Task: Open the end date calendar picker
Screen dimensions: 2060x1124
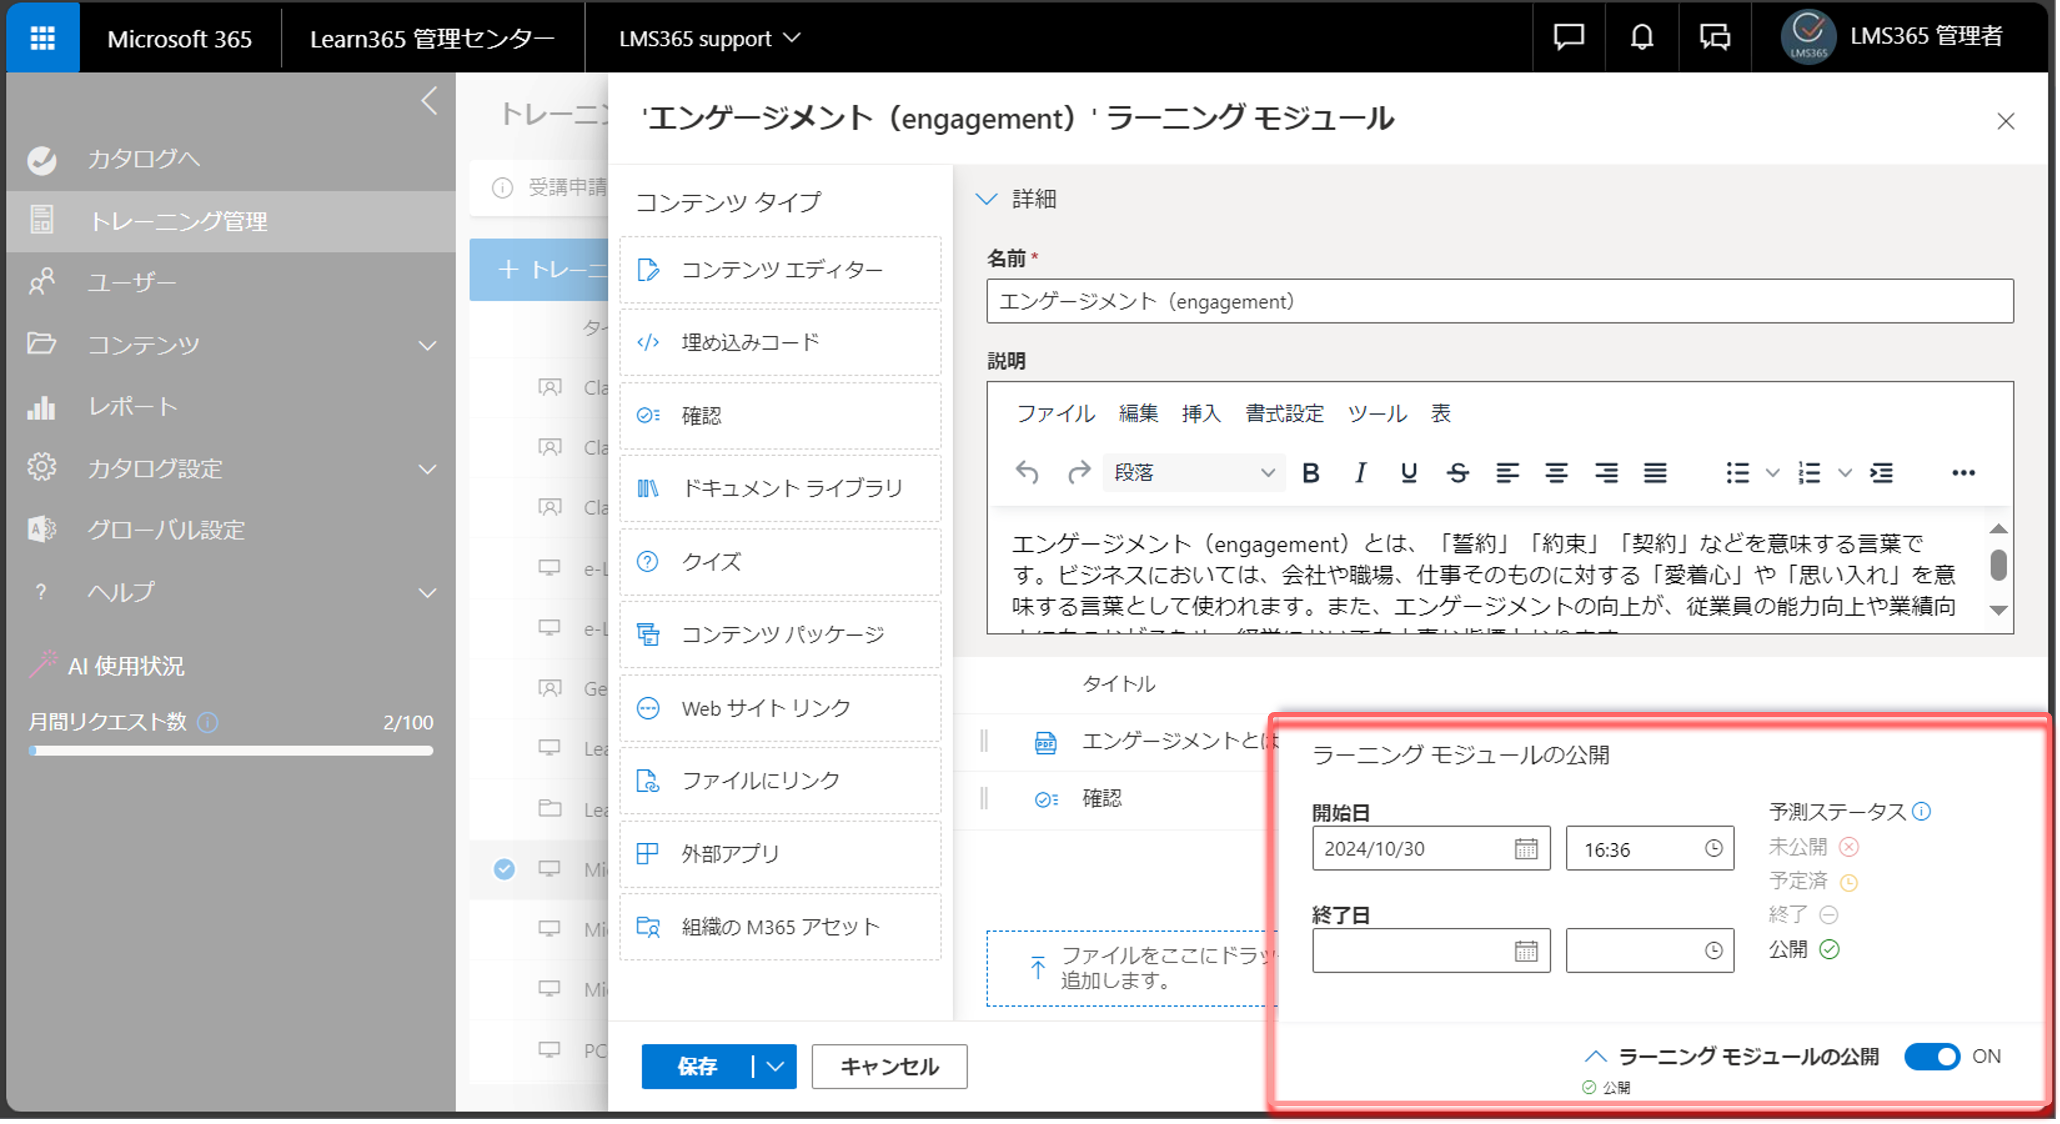Action: coord(1526,951)
